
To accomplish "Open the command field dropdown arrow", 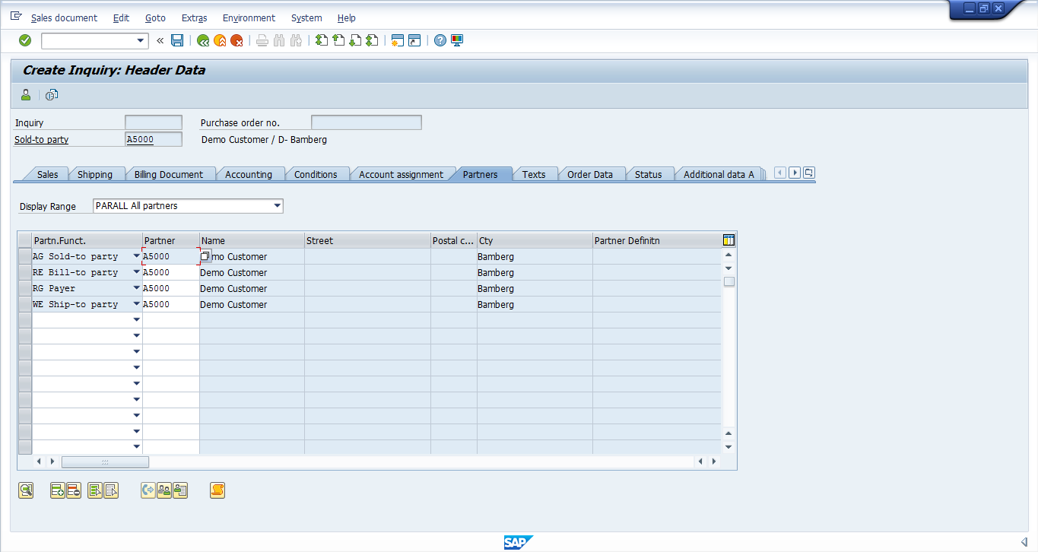I will pos(141,40).
